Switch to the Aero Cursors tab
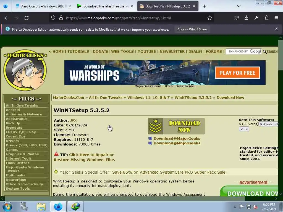Screen dimensions: 283x212 [43, 6]
